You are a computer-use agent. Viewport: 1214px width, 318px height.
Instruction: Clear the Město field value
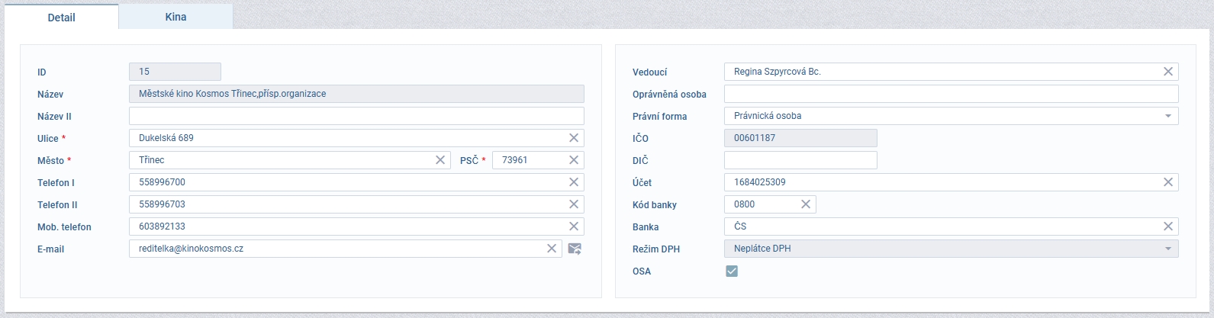[440, 160]
